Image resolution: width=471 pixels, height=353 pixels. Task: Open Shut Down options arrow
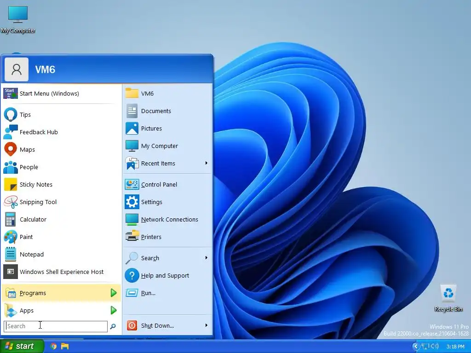(207, 325)
